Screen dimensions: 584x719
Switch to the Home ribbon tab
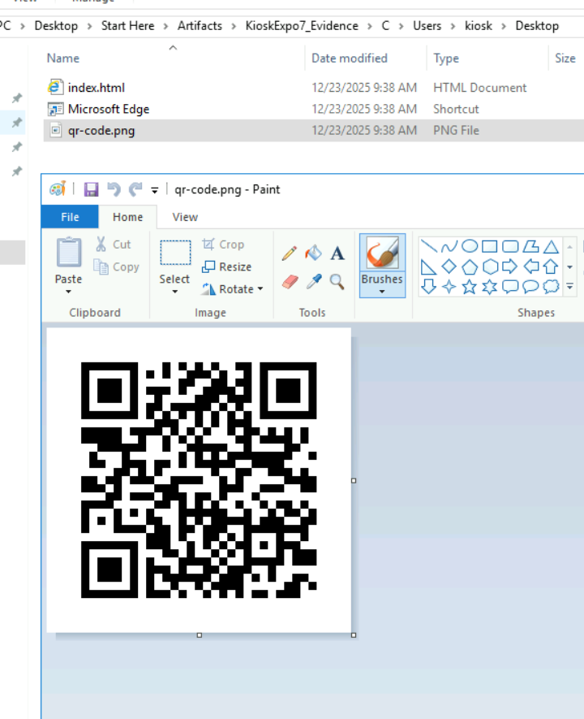click(x=127, y=217)
